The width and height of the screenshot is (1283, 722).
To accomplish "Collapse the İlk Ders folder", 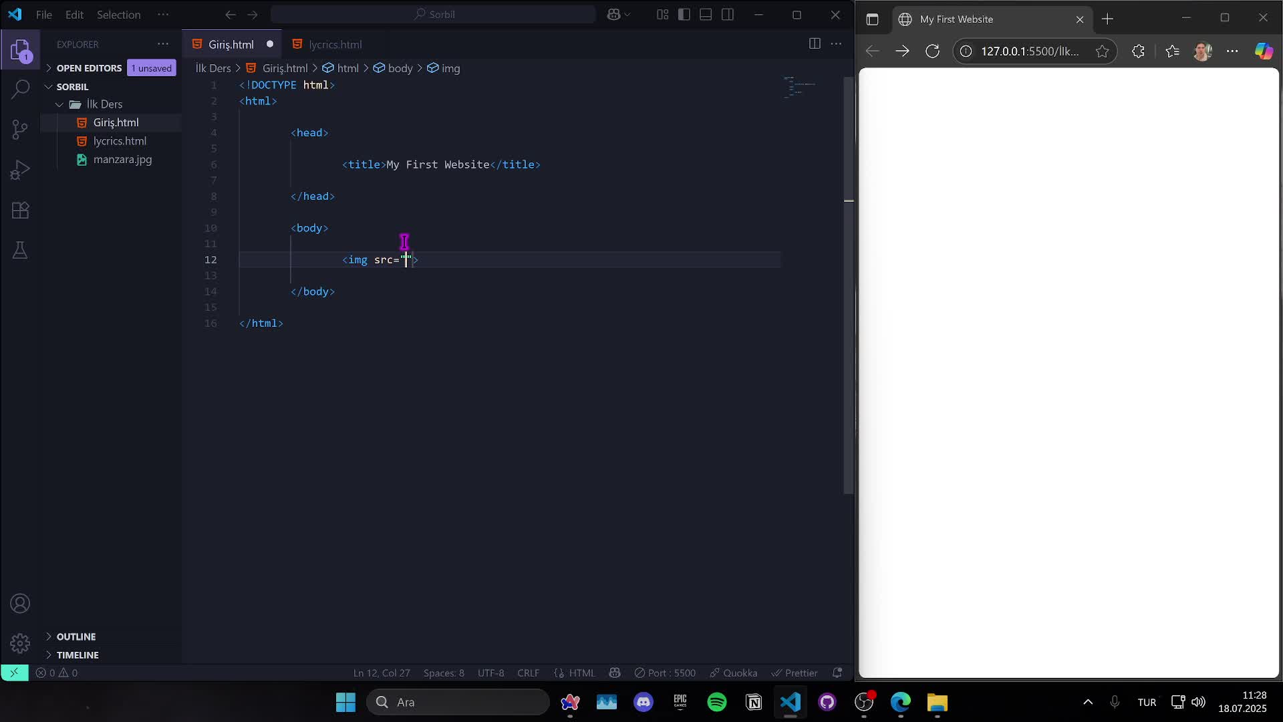I will (x=104, y=104).
